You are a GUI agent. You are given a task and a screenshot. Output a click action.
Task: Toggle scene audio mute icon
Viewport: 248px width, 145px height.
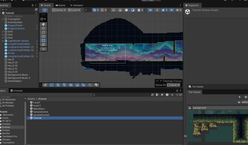(x=157, y=10)
